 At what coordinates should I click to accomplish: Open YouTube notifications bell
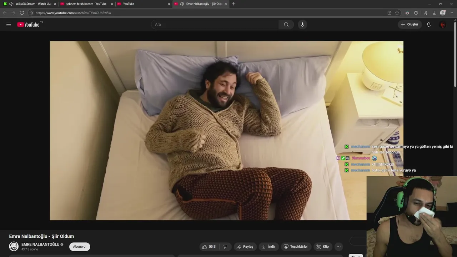428,24
